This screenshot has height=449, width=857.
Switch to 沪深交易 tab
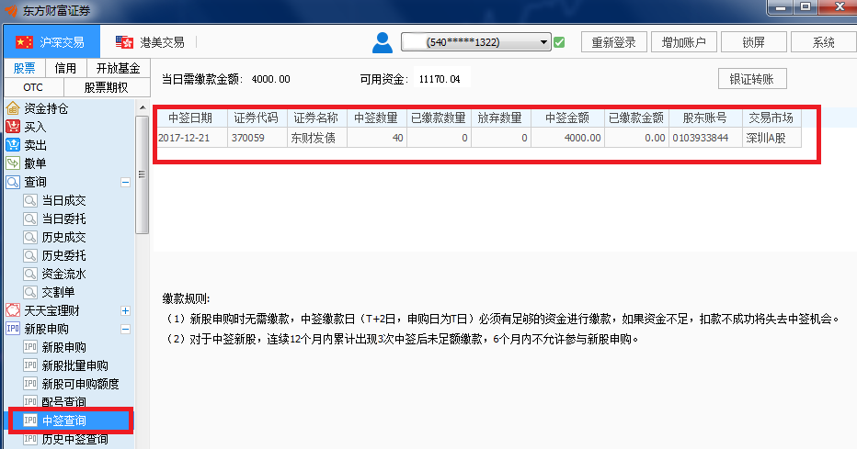(51, 42)
